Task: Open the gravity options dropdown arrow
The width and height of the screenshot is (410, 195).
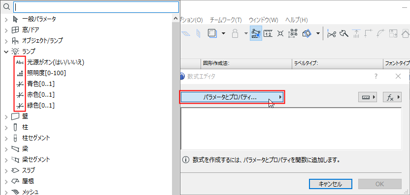Action: pos(246,33)
